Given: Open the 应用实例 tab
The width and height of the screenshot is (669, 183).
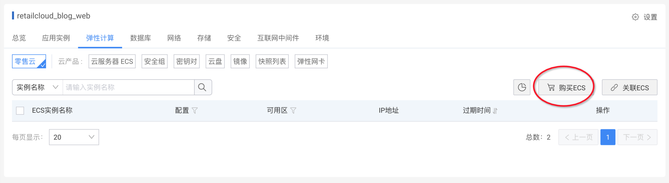Looking at the screenshot, I should [56, 38].
